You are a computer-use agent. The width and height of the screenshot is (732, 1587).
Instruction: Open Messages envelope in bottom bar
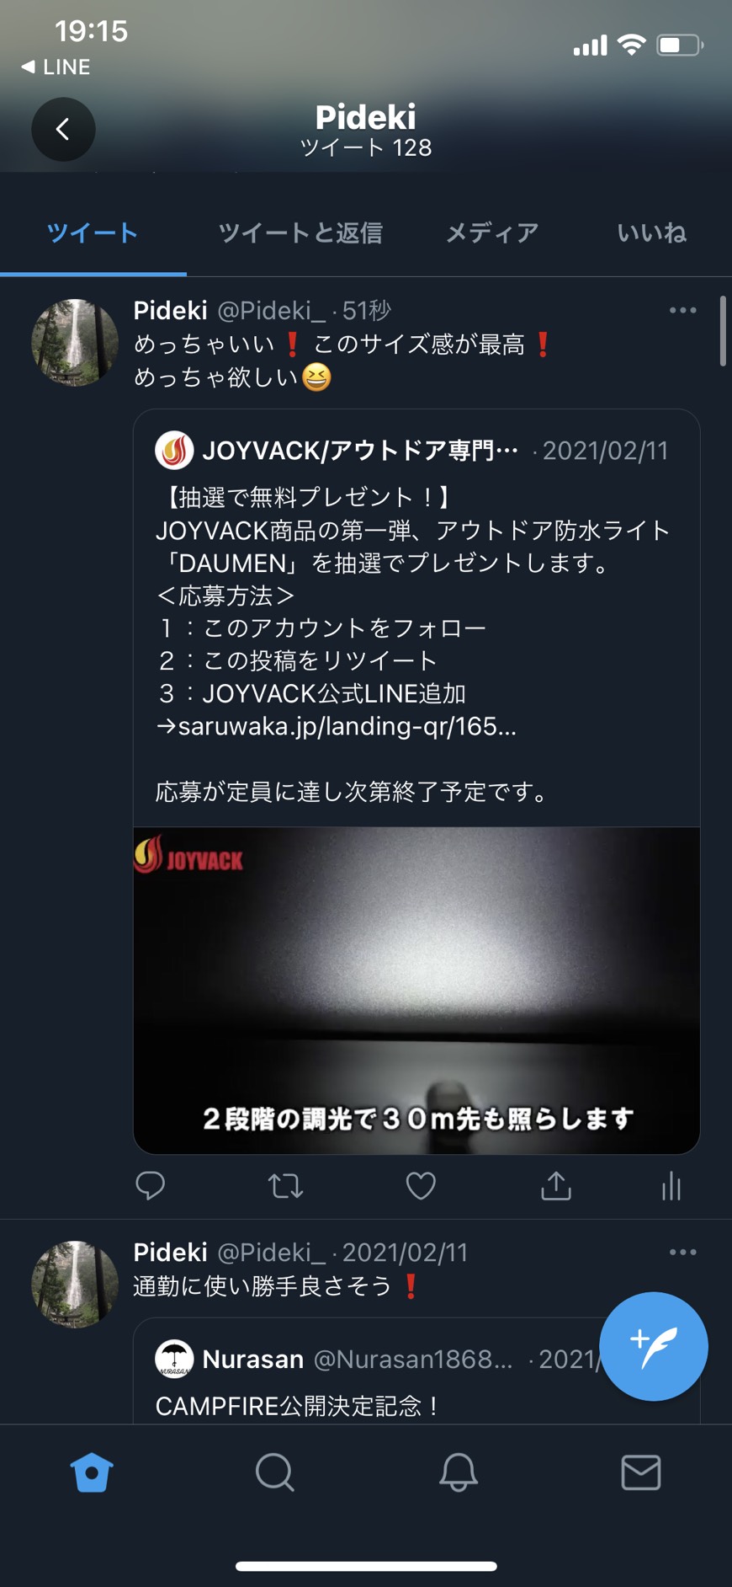coord(641,1472)
